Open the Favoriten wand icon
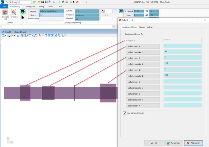The height and width of the screenshot is (147, 209). 13,12
